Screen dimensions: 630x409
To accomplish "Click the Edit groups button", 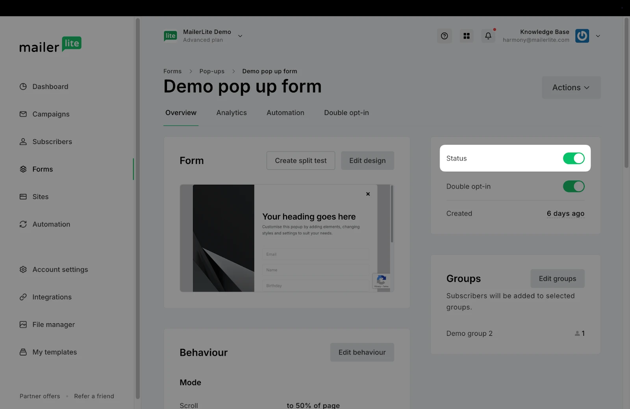I will pyautogui.click(x=557, y=278).
